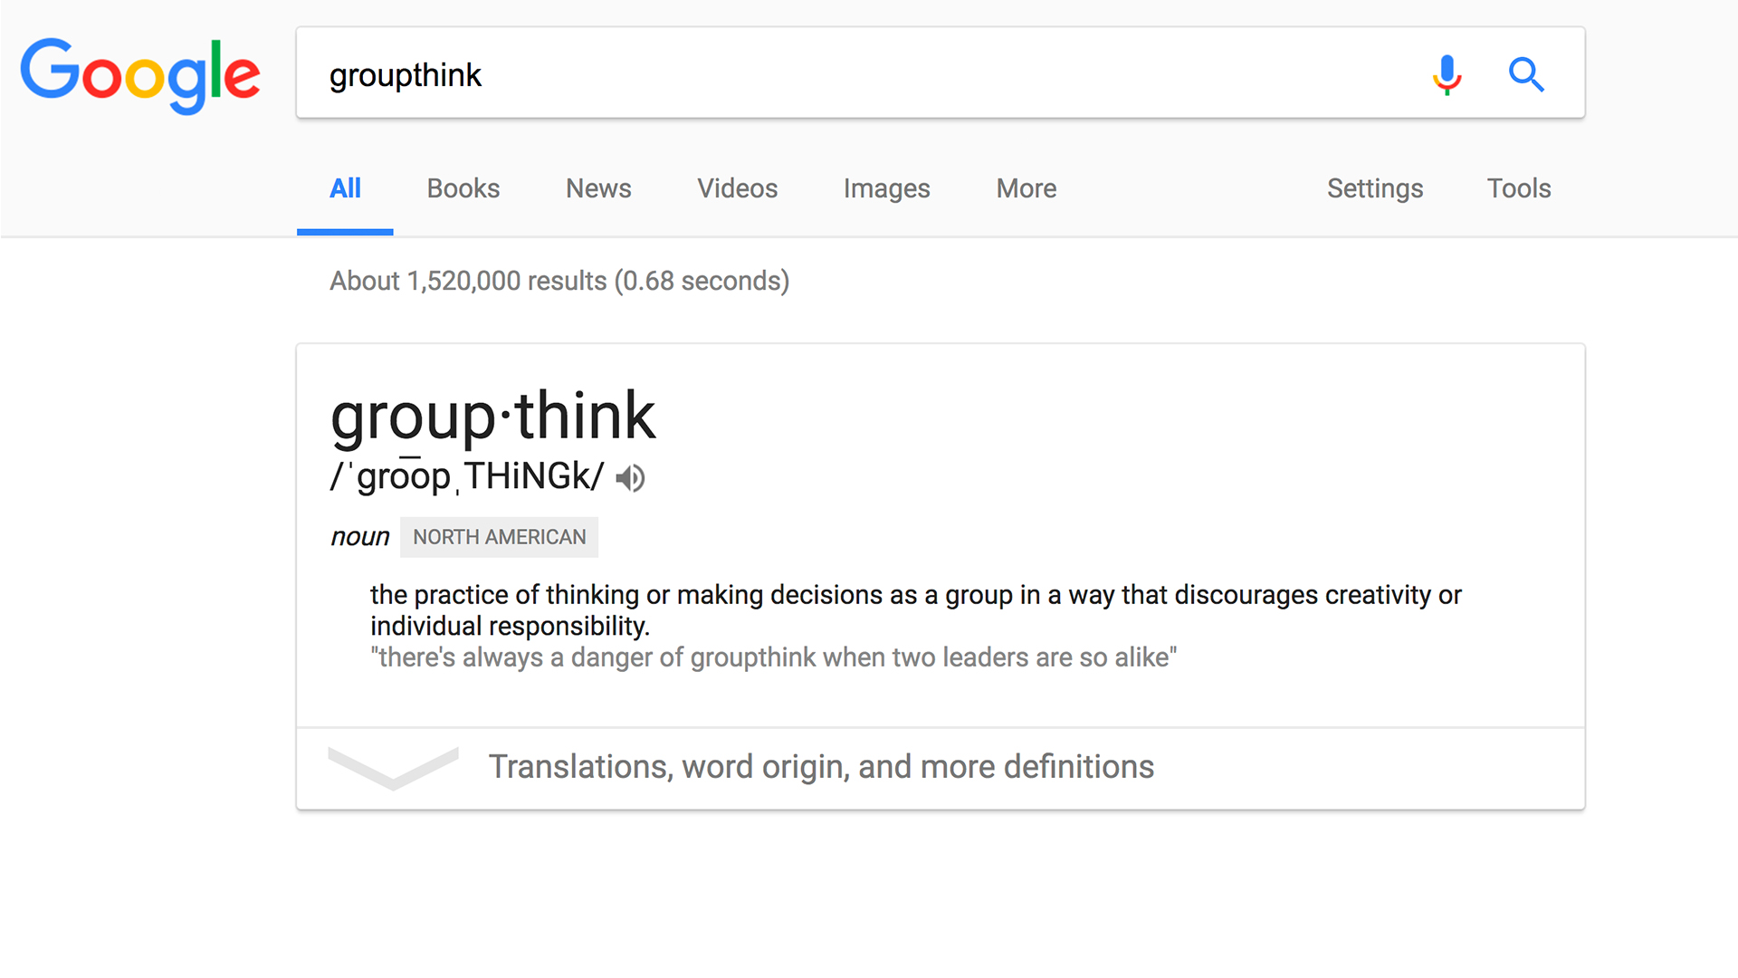Start voice search with microphone icon
1738x978 pixels.
[x=1447, y=74]
